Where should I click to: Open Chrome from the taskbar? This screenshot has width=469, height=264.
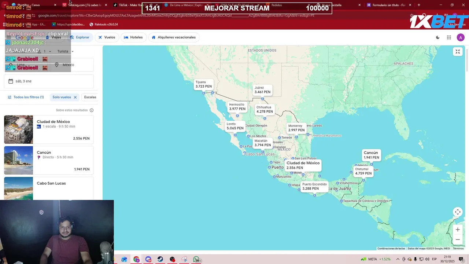[x=136, y=259]
